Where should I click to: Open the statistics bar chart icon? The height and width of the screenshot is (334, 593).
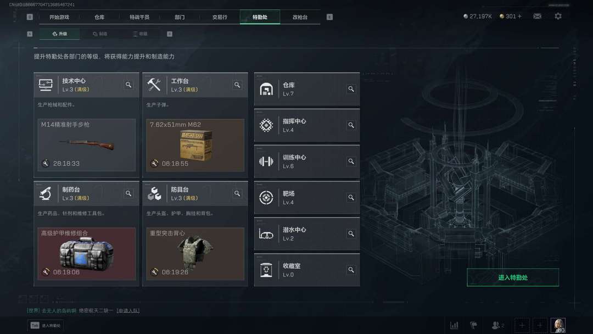coord(454,325)
